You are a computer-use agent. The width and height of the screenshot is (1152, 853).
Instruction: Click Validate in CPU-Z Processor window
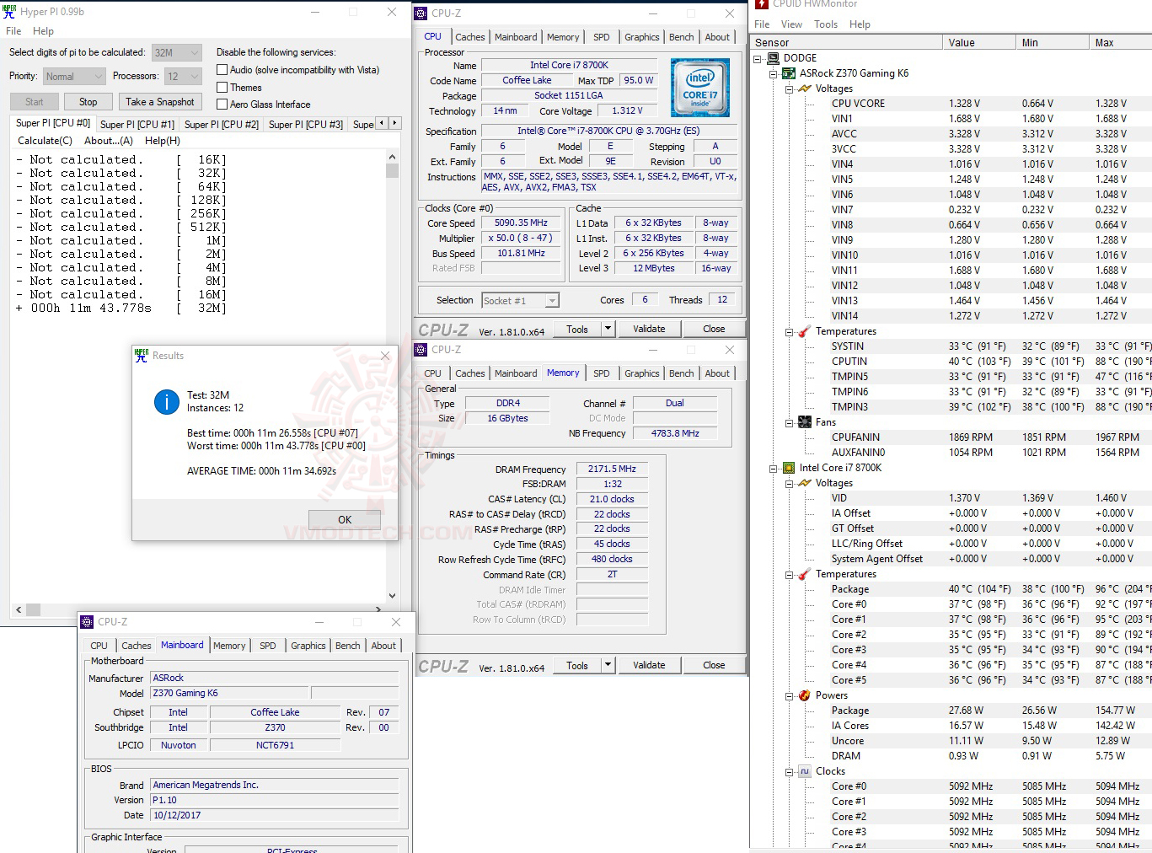pos(649,329)
